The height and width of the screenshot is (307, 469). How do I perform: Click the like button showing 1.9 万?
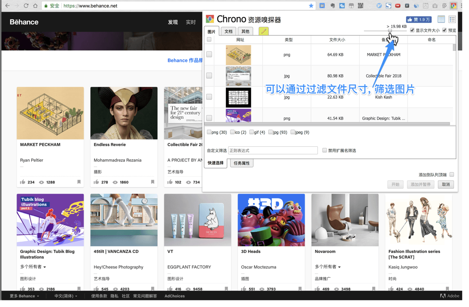pyautogui.click(x=419, y=19)
